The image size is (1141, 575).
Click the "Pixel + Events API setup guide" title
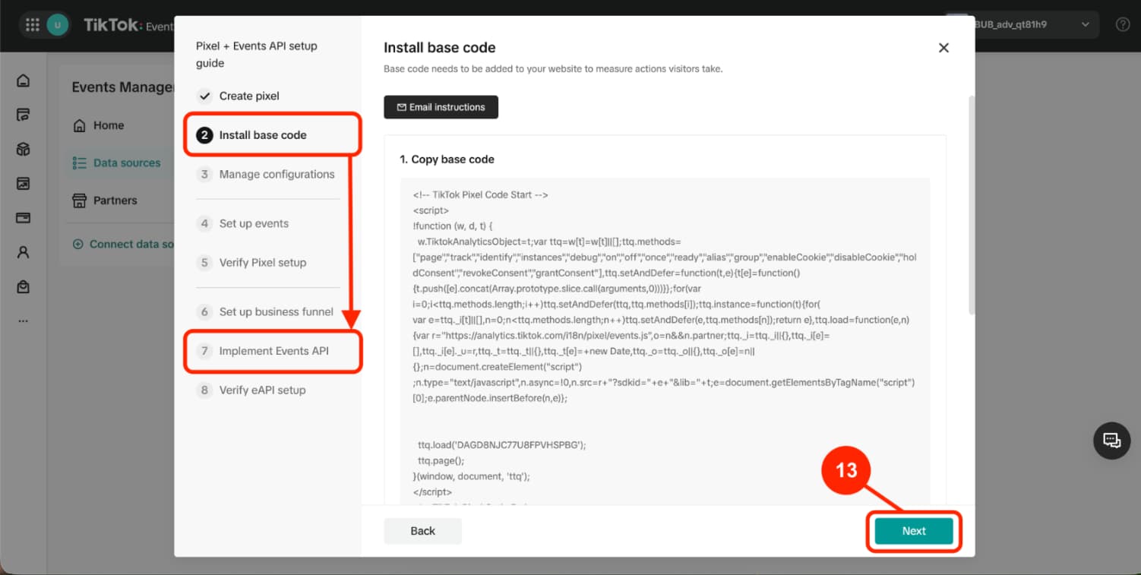coord(257,54)
